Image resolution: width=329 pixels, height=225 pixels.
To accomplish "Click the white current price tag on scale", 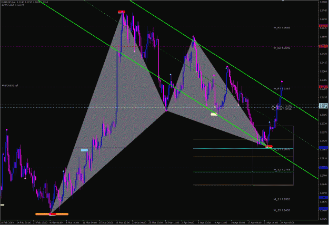I will click(x=323, y=106).
